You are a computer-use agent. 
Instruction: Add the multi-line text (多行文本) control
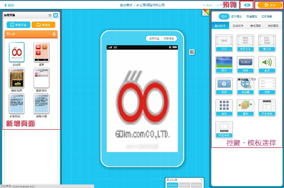(245, 43)
